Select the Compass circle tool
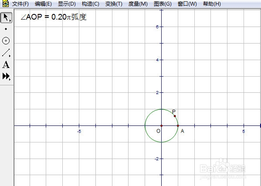This screenshot has width=261, height=186. pos(6,41)
